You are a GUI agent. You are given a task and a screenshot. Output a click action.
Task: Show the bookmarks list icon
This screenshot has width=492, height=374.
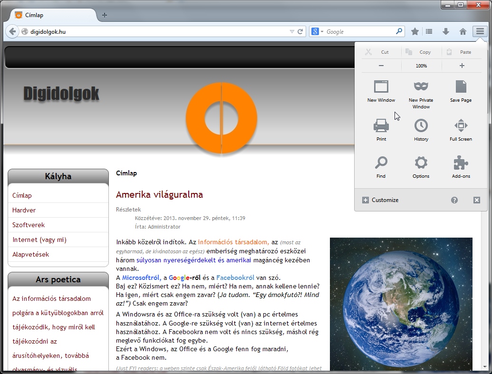429,31
